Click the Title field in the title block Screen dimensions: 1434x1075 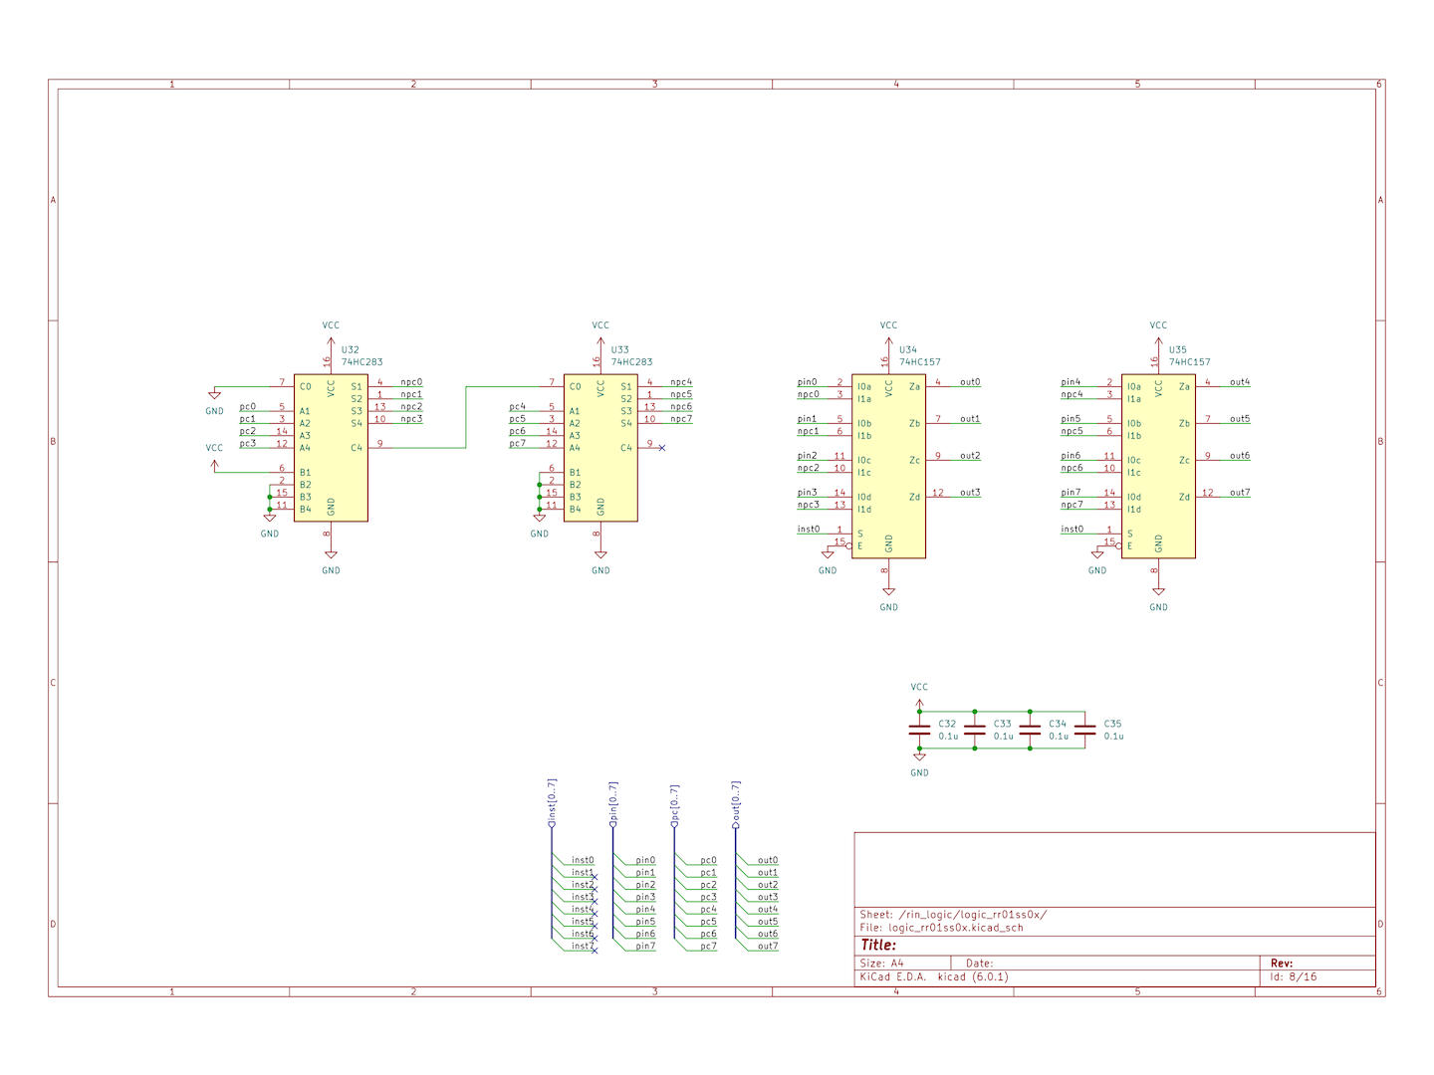(878, 946)
